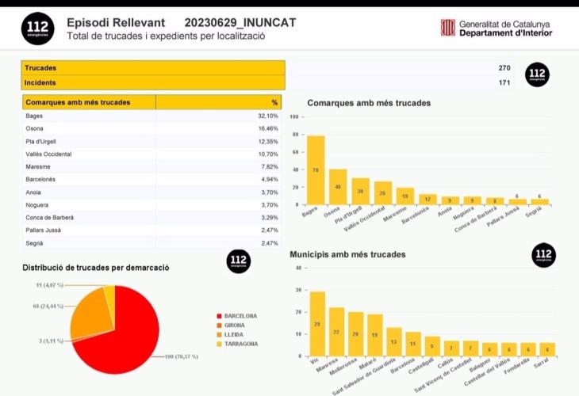Screen dimensions: 579x396
Task: Select the GIRONA legend swatch
Action: coord(219,325)
